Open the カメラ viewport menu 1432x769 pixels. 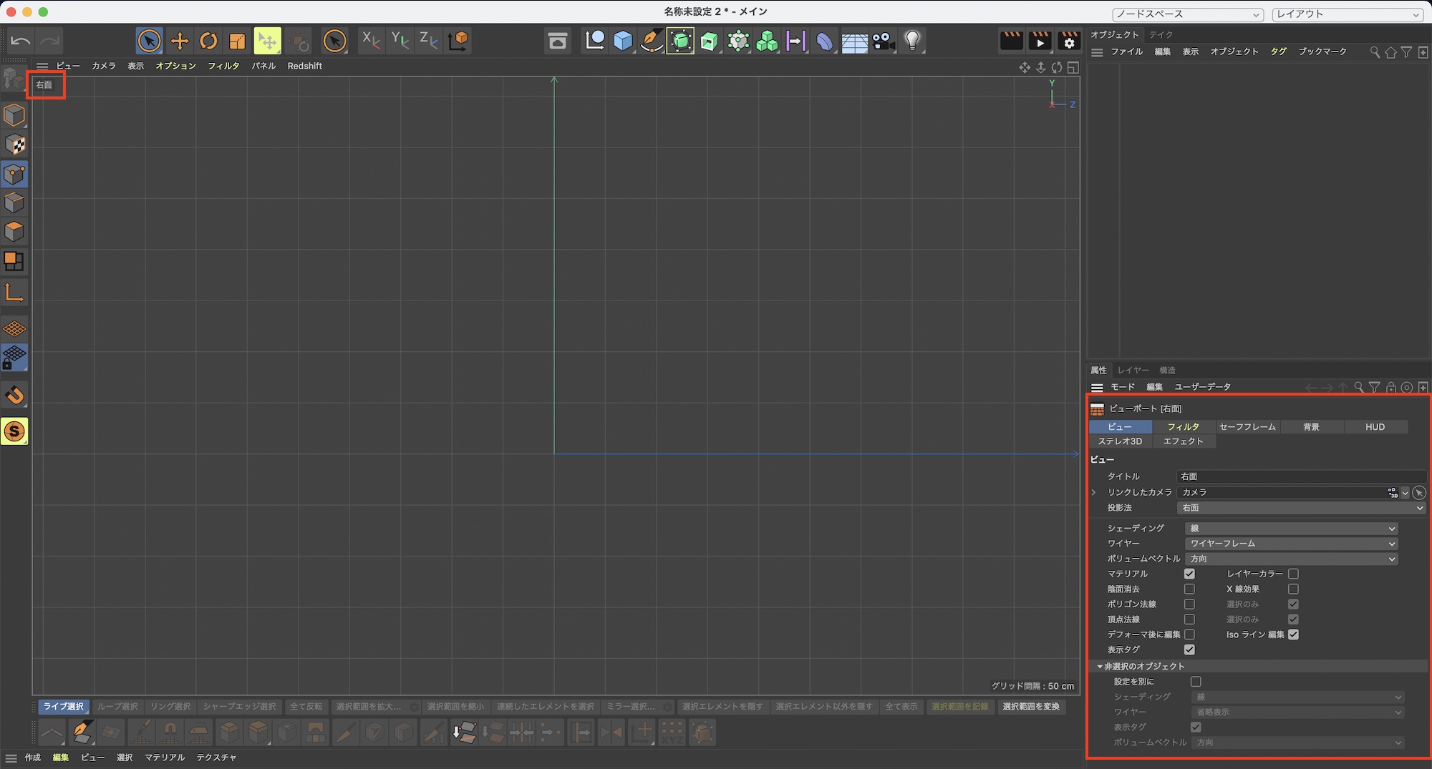[103, 66]
